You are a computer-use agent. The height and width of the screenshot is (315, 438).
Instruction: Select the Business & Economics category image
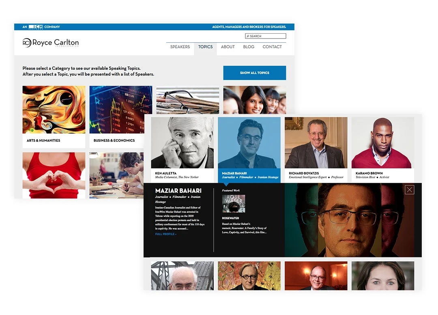[x=121, y=110]
